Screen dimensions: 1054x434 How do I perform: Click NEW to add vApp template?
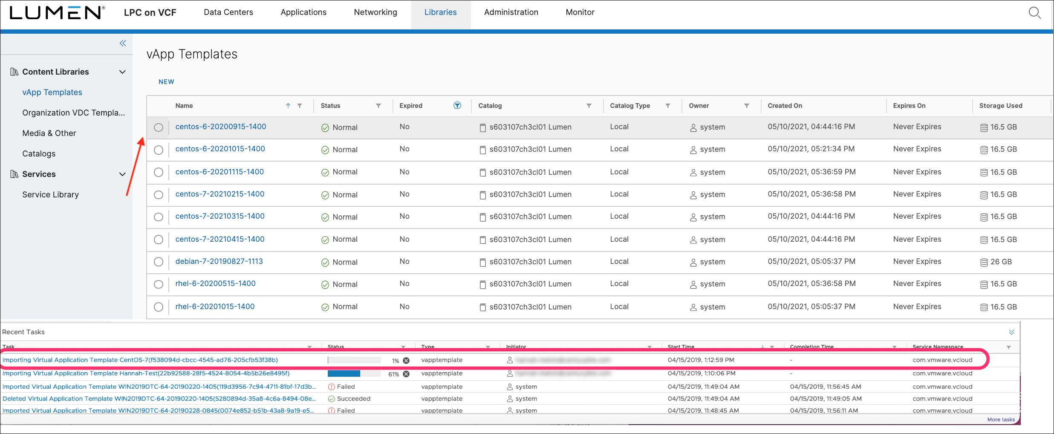click(x=166, y=82)
